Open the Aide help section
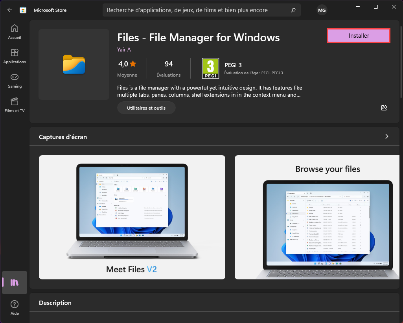Screen dimensions: 403x323 [x=15, y=308]
